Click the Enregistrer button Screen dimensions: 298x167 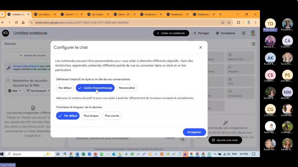coord(194,132)
